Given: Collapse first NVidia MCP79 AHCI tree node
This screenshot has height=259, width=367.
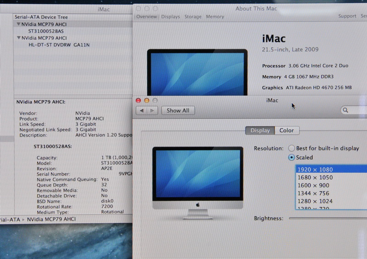Looking at the screenshot, I should tap(18, 24).
